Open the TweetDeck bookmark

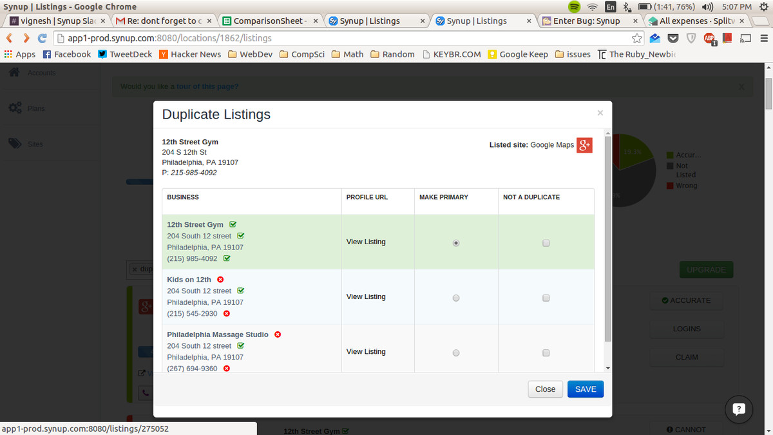click(125, 54)
